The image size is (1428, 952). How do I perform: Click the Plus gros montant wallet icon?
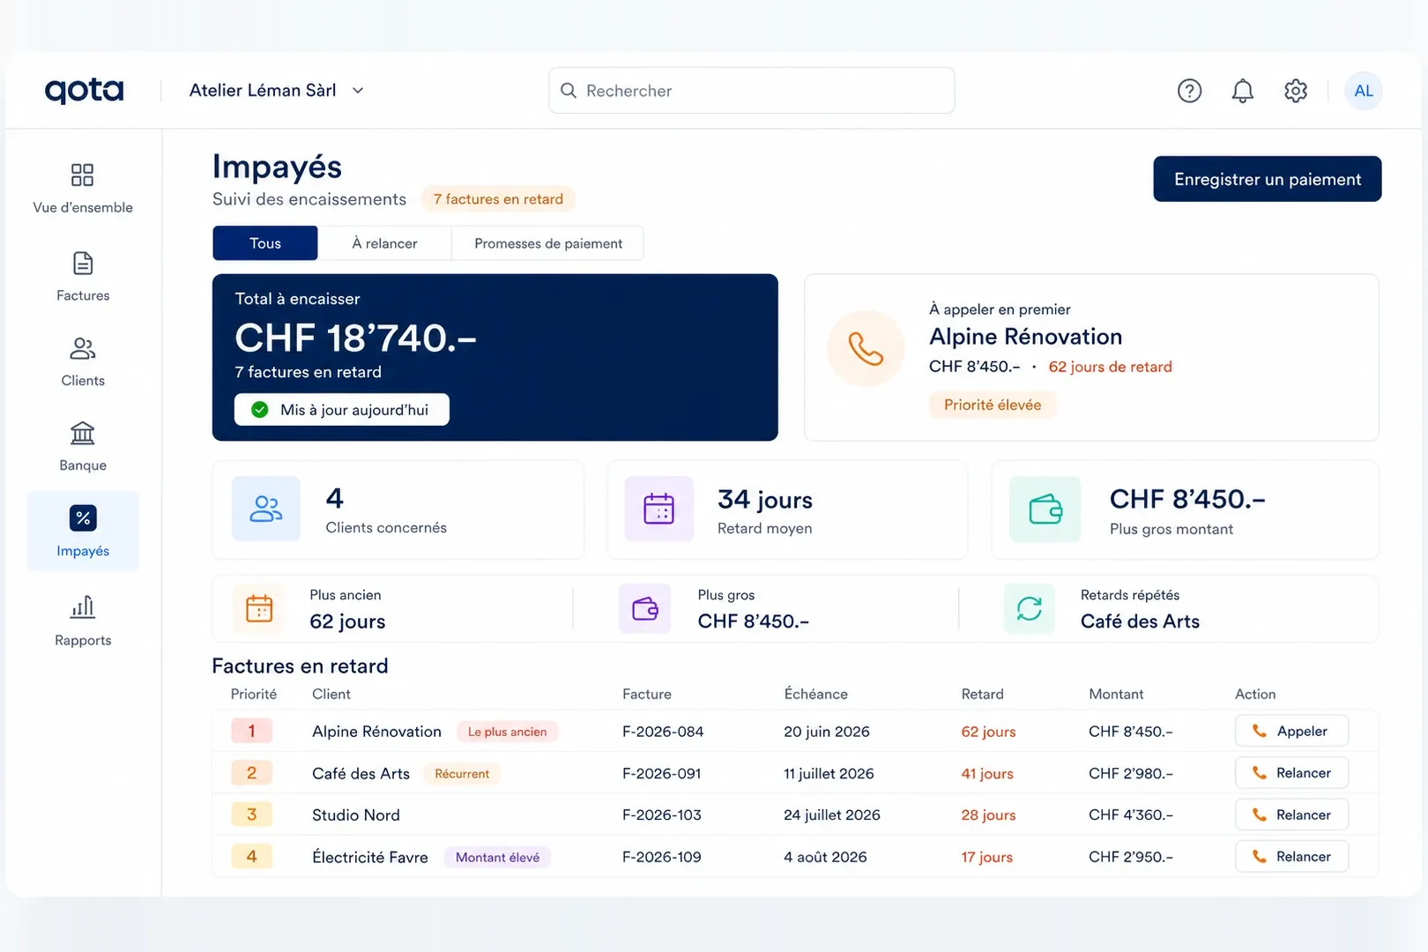tap(1045, 509)
